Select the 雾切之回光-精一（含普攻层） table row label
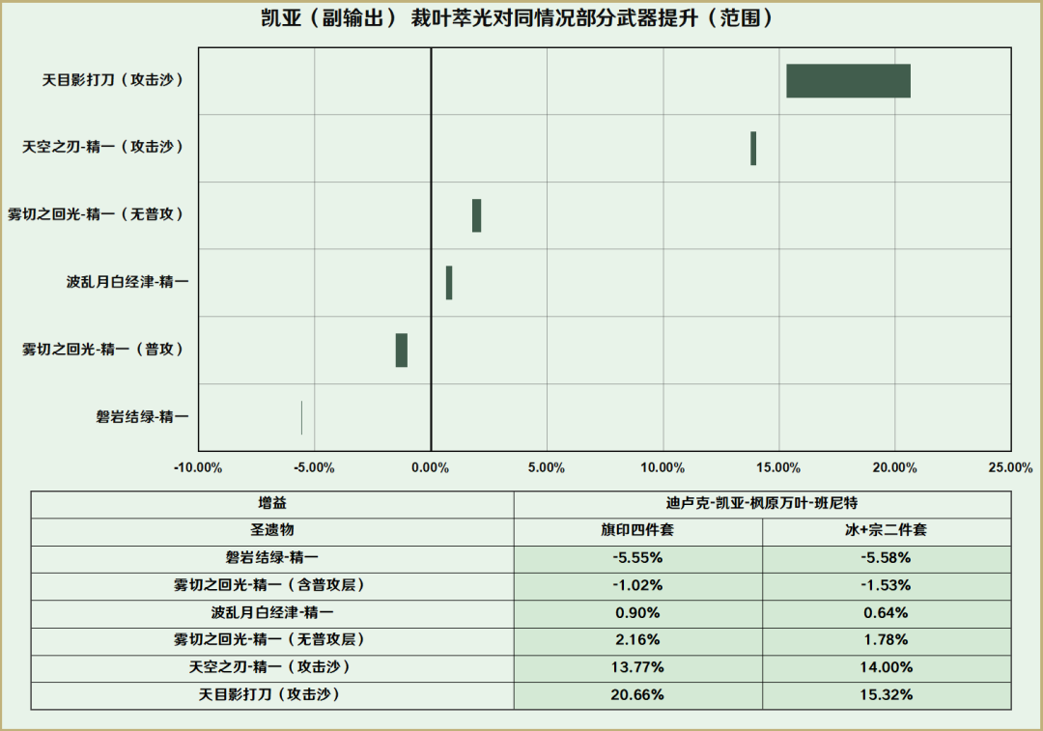Viewport: 1043px width, 731px height. 272,585
